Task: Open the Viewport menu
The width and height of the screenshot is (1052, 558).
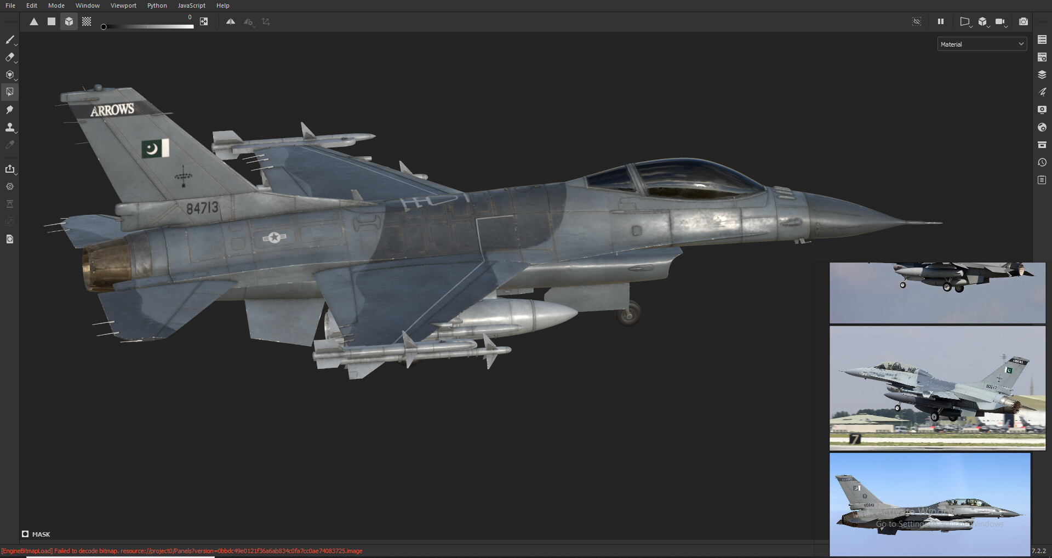Action: coord(123,5)
